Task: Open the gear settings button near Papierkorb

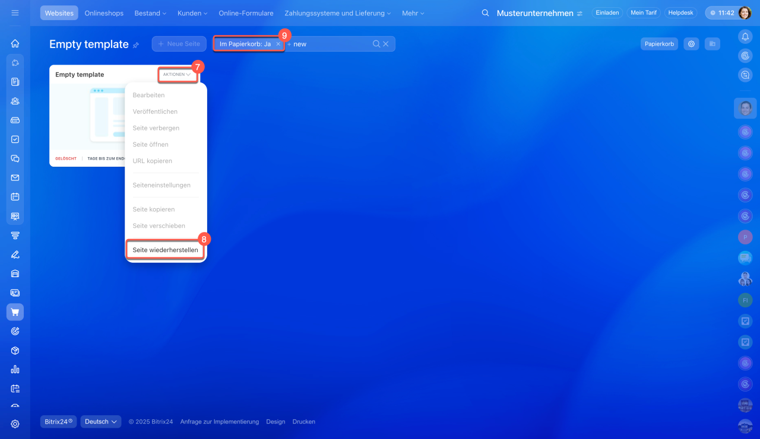Action: (x=691, y=44)
